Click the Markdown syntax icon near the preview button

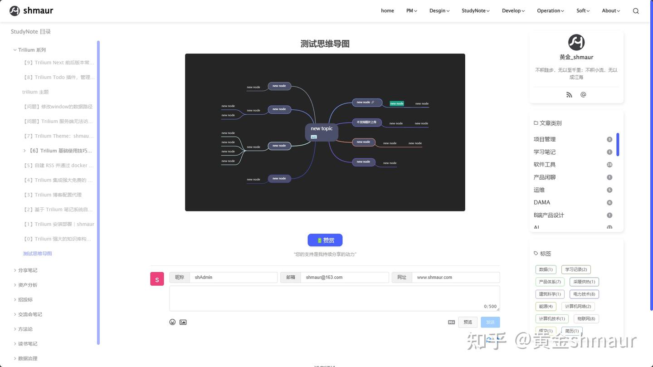(x=451, y=322)
